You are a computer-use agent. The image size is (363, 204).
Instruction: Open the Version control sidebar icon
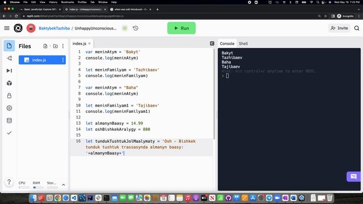pos(9,58)
